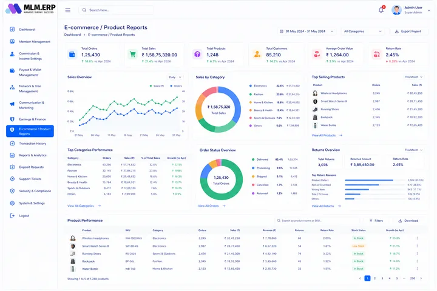Viewport: 437px width, 291px height.
Task: Select Support Tickets menu item
Action: tap(30, 179)
